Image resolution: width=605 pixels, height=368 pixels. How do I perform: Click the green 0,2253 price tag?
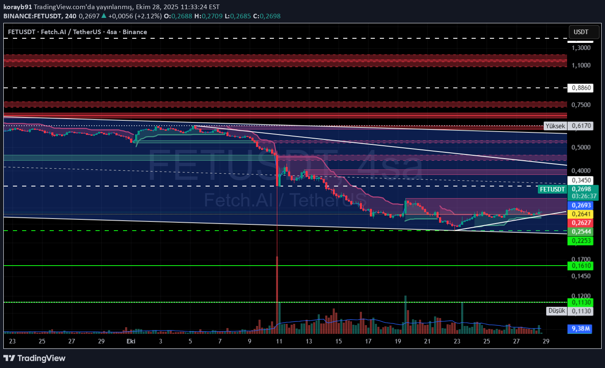point(580,240)
